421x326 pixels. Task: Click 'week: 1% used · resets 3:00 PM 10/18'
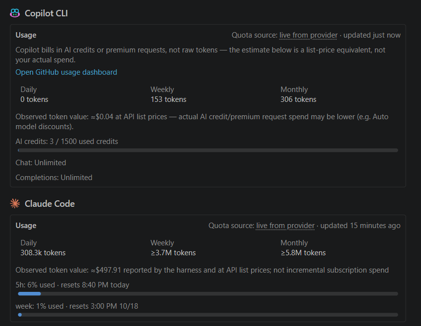77,306
